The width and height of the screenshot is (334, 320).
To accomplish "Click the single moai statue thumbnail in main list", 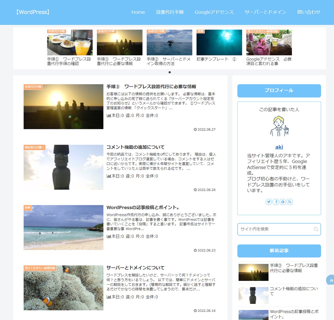I will 64,167.
